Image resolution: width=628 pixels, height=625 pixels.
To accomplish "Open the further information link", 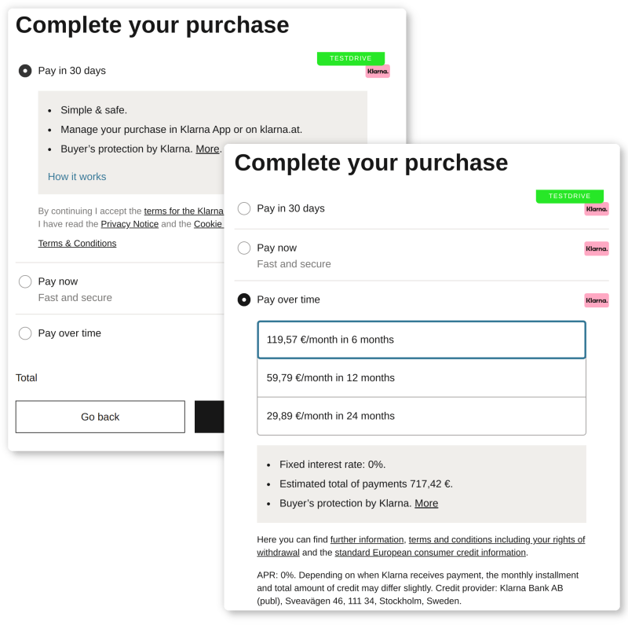I will (367, 539).
